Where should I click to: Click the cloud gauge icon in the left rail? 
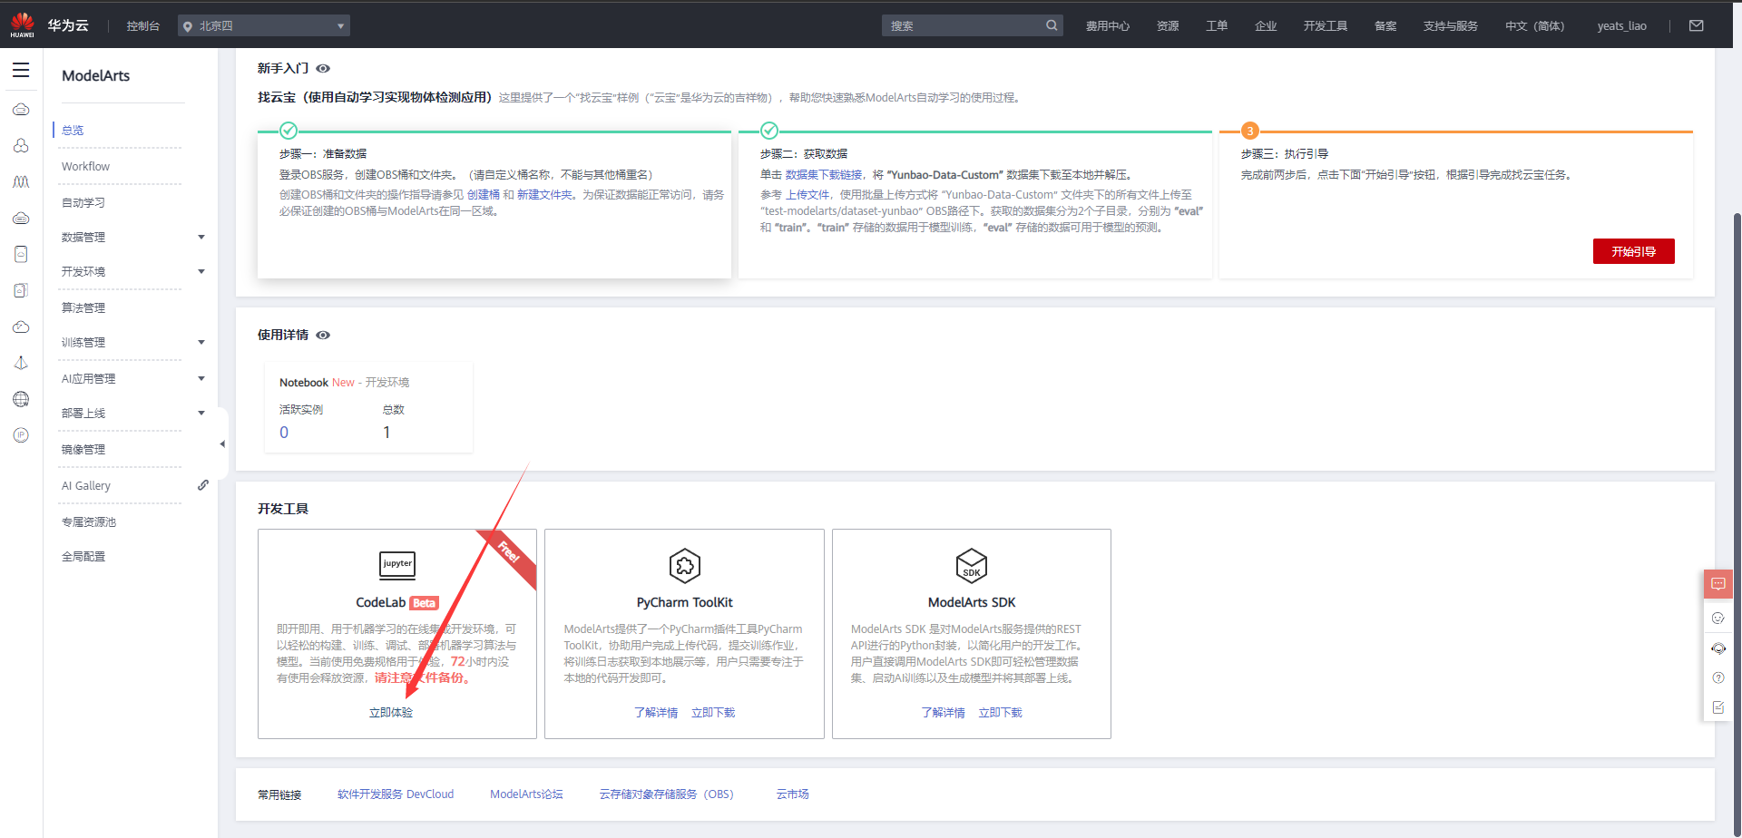[21, 326]
